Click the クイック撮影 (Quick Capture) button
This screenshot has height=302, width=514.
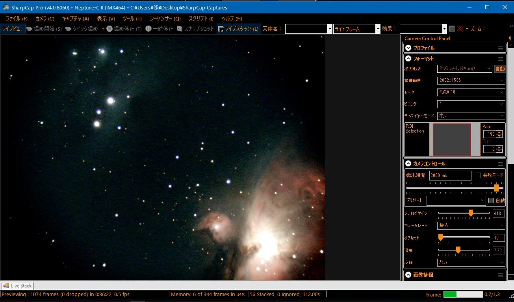click(82, 29)
